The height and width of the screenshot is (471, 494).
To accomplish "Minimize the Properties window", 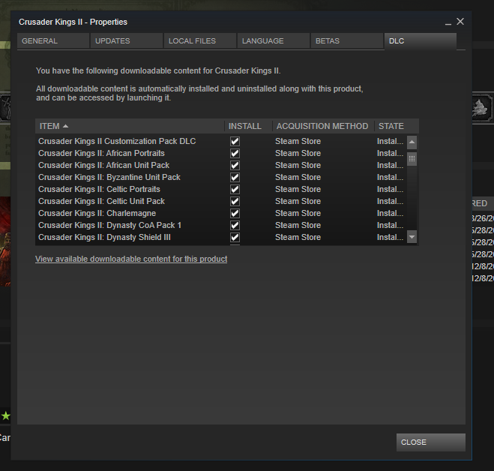I will pos(448,22).
